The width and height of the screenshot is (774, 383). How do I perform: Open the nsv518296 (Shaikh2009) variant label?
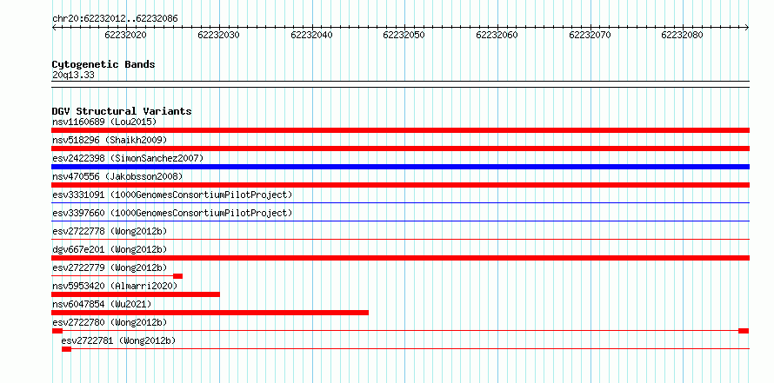click(x=110, y=140)
